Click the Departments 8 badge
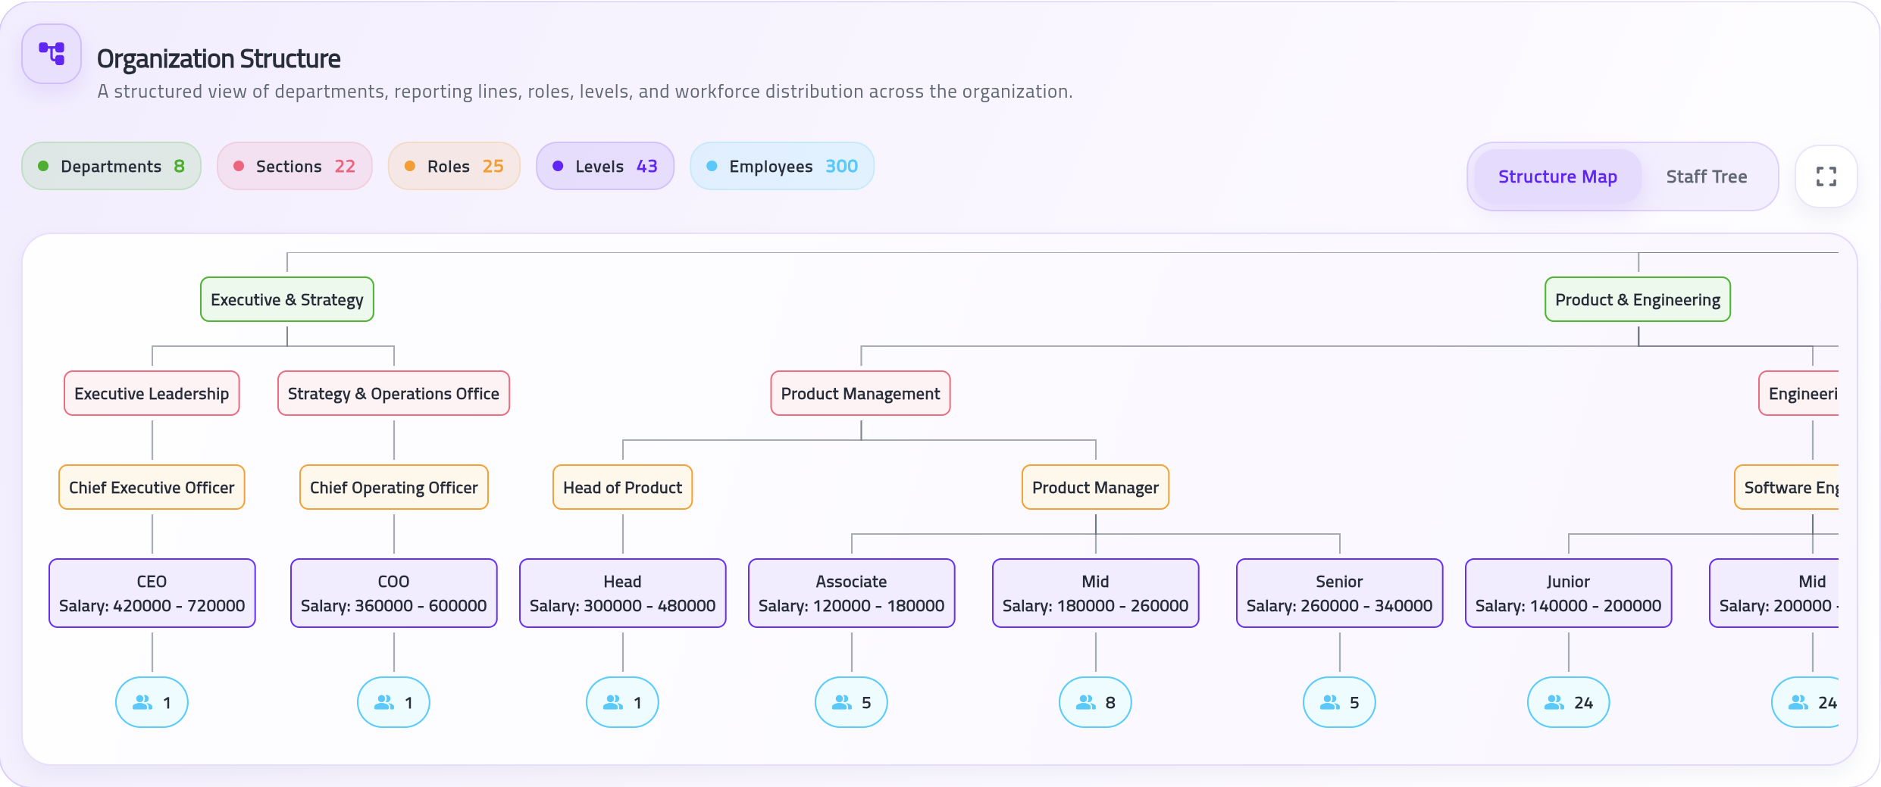This screenshot has height=787, width=1881. click(x=111, y=166)
